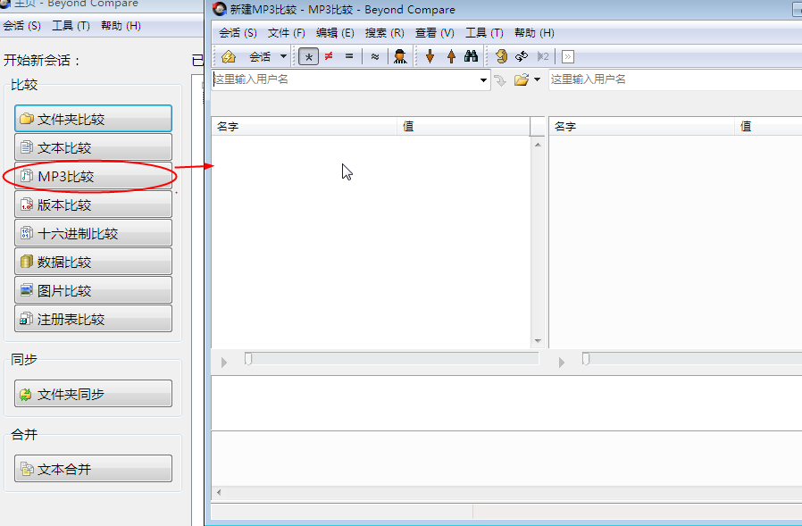Screen dimensions: 802x526
Task: Open 会话 (S) menu in home window
Action: click(21, 26)
